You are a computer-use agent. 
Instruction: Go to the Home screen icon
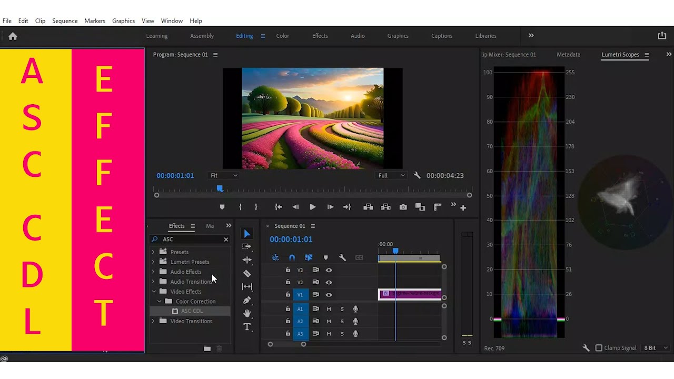[x=13, y=36]
